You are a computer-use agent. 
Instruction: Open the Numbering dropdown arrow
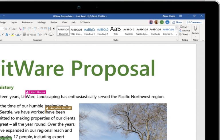33,29
